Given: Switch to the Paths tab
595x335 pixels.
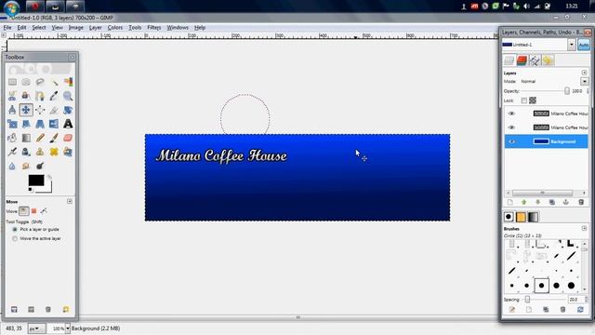Looking at the screenshot, I should click(535, 60).
